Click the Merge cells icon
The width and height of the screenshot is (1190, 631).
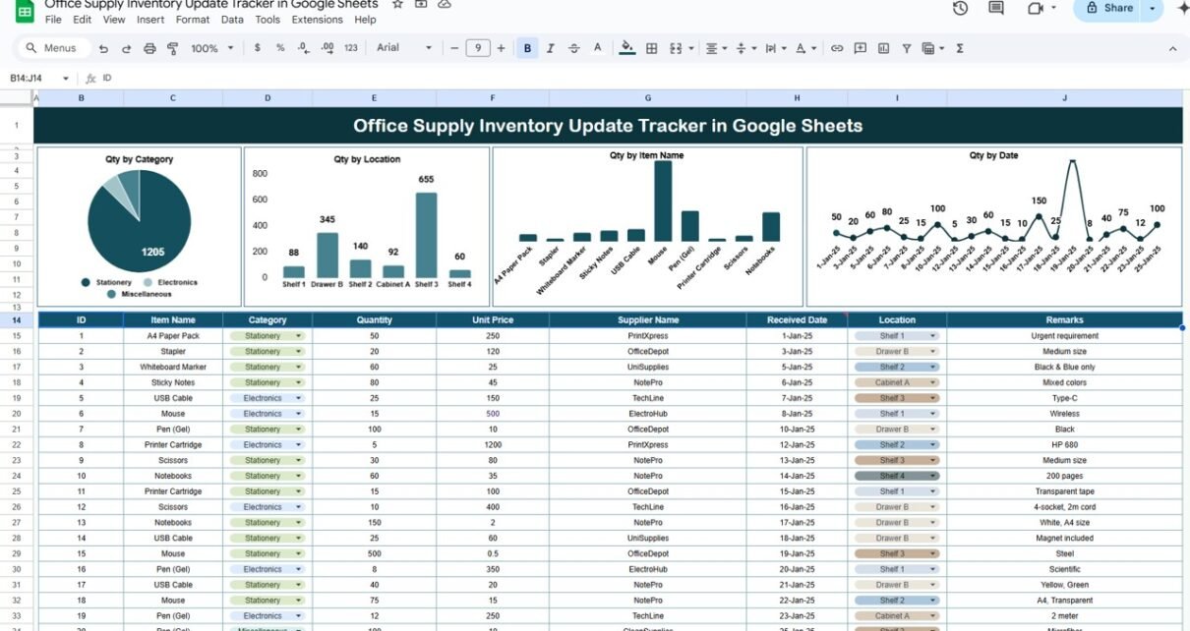pyautogui.click(x=675, y=48)
